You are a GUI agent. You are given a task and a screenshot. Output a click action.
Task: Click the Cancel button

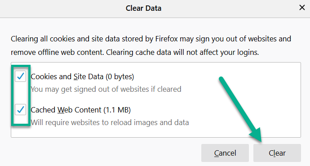tap(225, 153)
